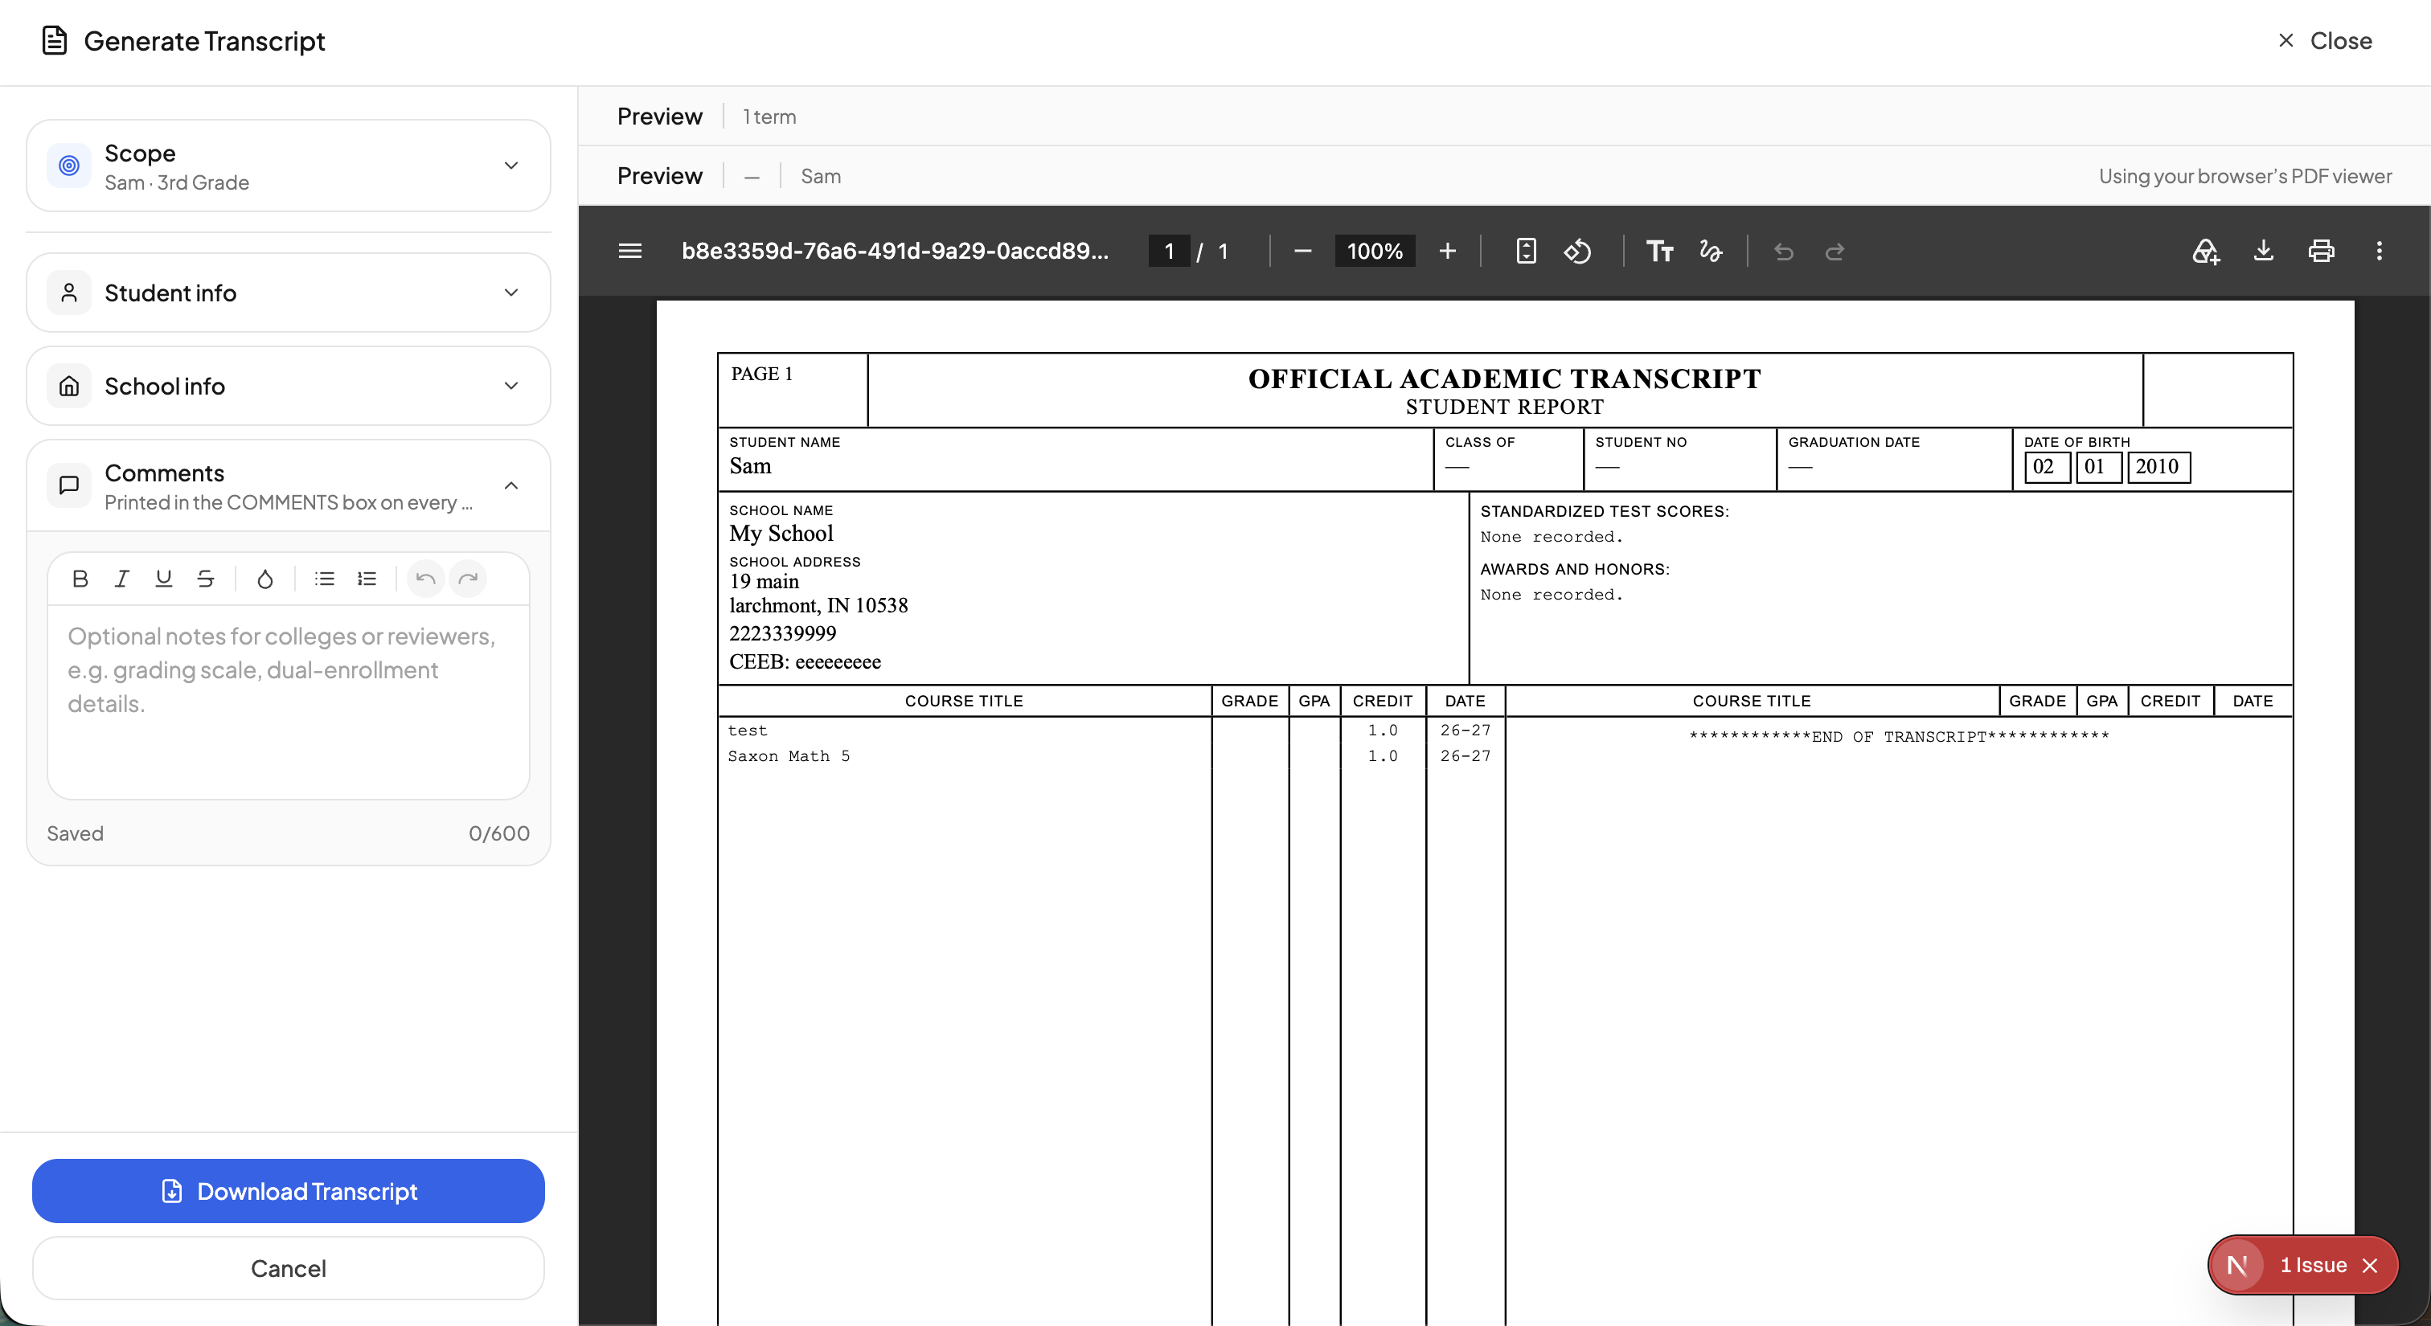Open the PDF viewer sidebar menu

point(630,251)
